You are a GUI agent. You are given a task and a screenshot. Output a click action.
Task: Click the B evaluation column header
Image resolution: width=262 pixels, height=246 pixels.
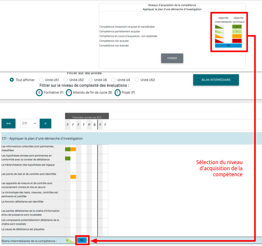94,125
